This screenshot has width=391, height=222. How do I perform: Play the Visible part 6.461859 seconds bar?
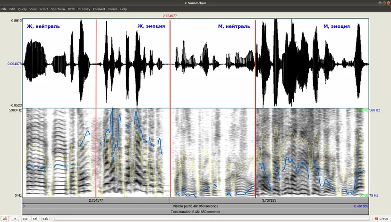pos(195,206)
